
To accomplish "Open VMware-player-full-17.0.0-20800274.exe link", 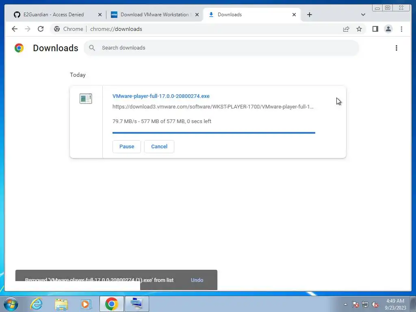I will point(161,96).
